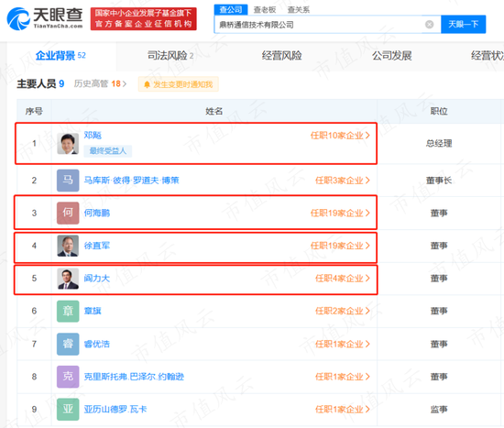This screenshot has width=504, height=428.
Task: Click 职位 column header
Action: point(439,111)
